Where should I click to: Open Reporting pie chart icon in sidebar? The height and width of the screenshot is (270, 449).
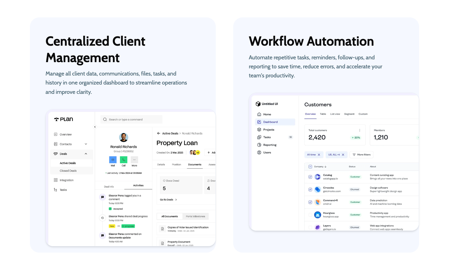pyautogui.click(x=259, y=145)
